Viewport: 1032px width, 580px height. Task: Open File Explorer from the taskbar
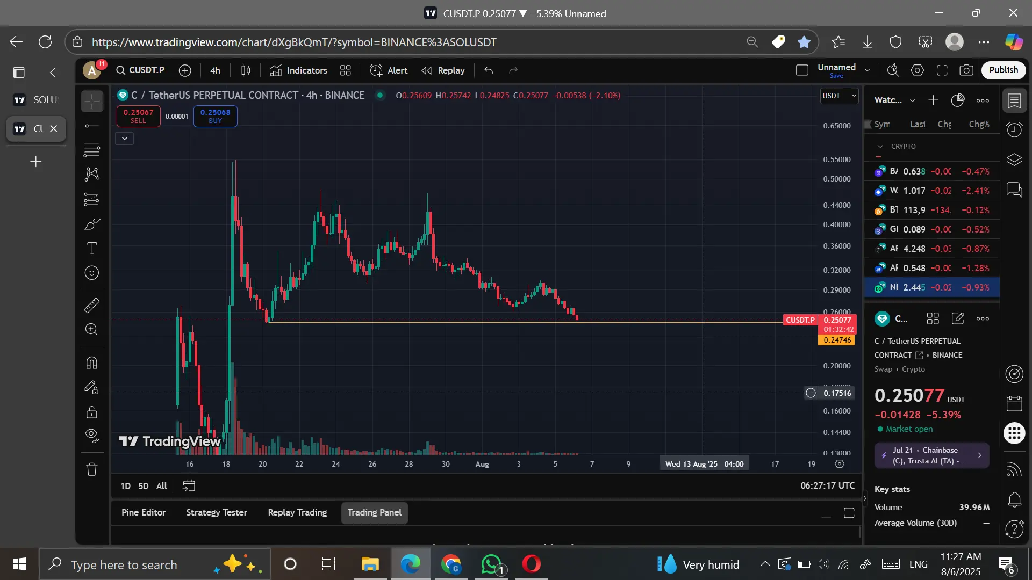(x=370, y=564)
